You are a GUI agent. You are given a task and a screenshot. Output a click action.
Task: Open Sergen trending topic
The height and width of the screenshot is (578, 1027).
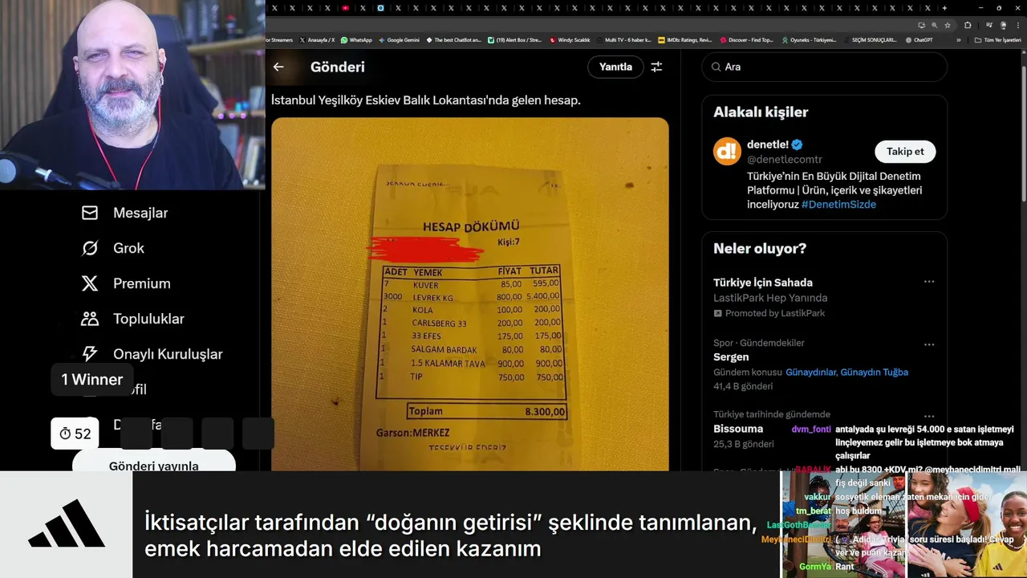tap(731, 357)
